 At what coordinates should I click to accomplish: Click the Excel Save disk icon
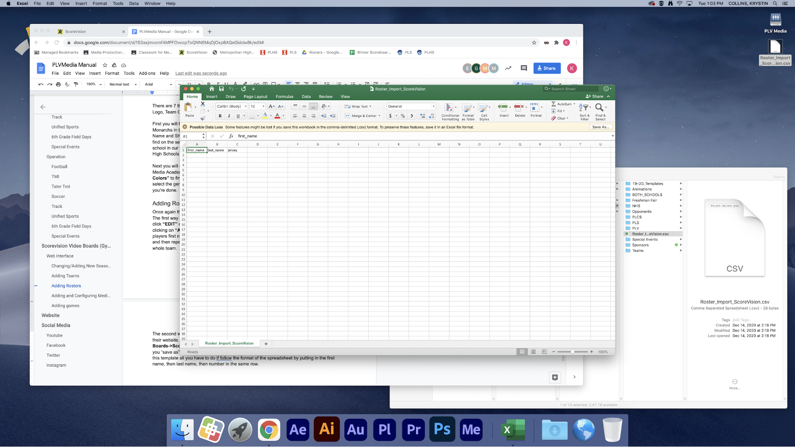222,89
